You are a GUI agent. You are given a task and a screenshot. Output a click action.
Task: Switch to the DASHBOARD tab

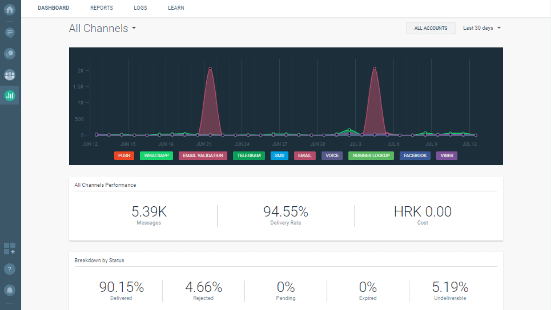pyautogui.click(x=53, y=8)
